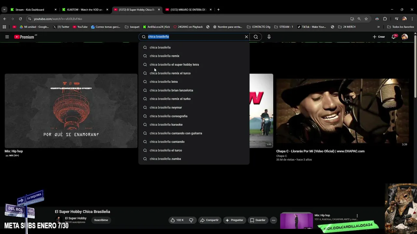Open a new browser tab

[x=218, y=10]
